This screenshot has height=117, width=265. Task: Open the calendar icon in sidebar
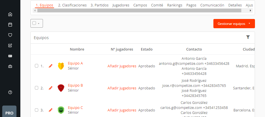coord(10,25)
